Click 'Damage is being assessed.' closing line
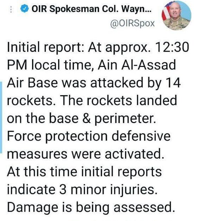The width and height of the screenshot is (198, 221). click(91, 207)
